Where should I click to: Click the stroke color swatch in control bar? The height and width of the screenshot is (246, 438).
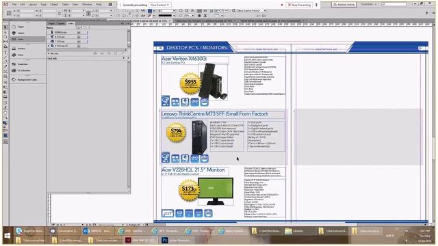coord(150,16)
